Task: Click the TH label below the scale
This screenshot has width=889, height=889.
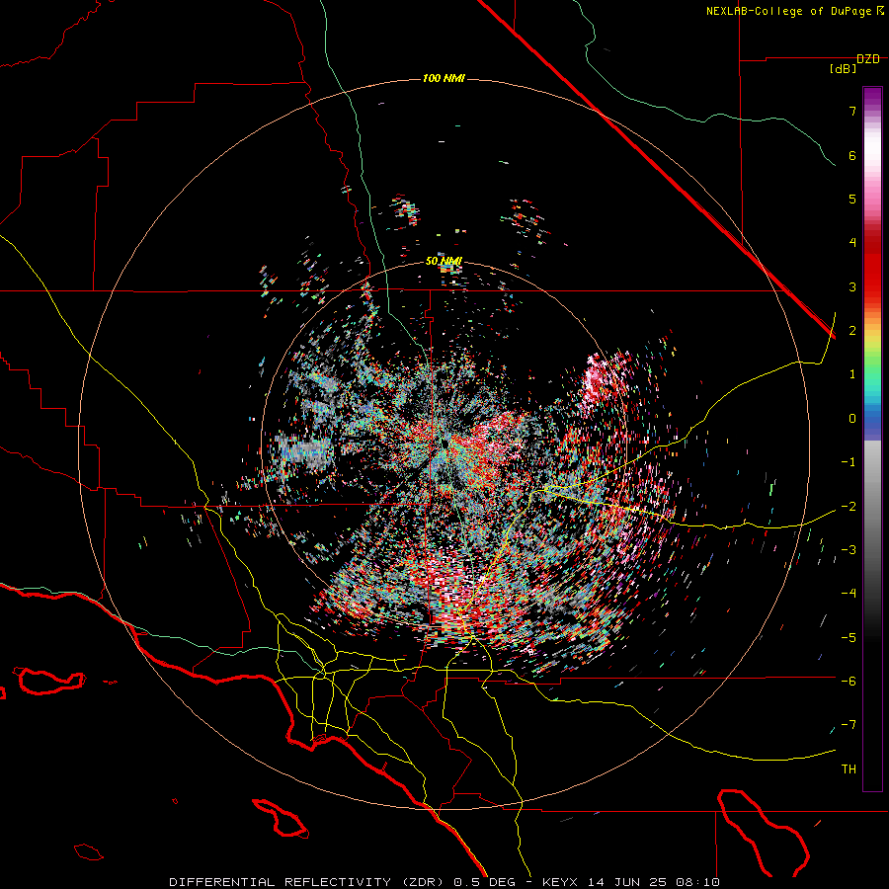Action: tap(849, 769)
